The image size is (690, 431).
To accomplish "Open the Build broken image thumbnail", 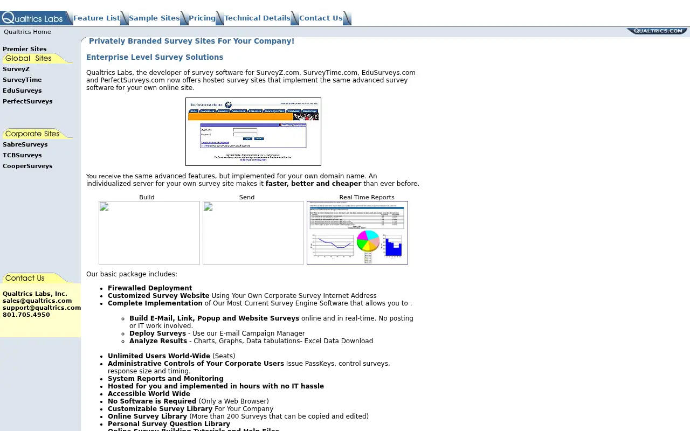I will coord(149,233).
